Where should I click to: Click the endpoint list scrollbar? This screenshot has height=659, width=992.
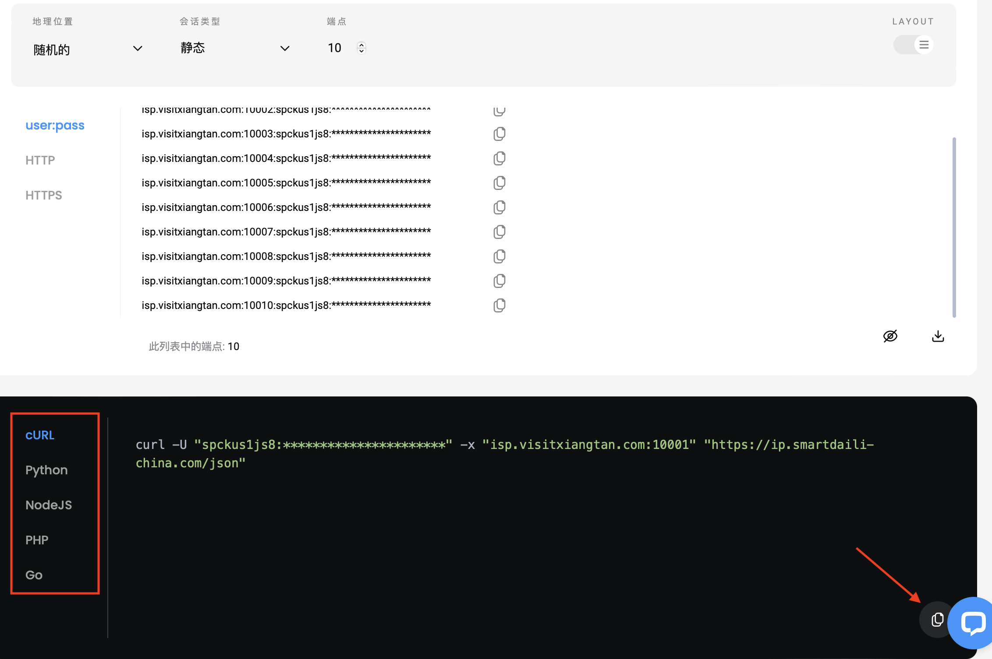click(954, 228)
